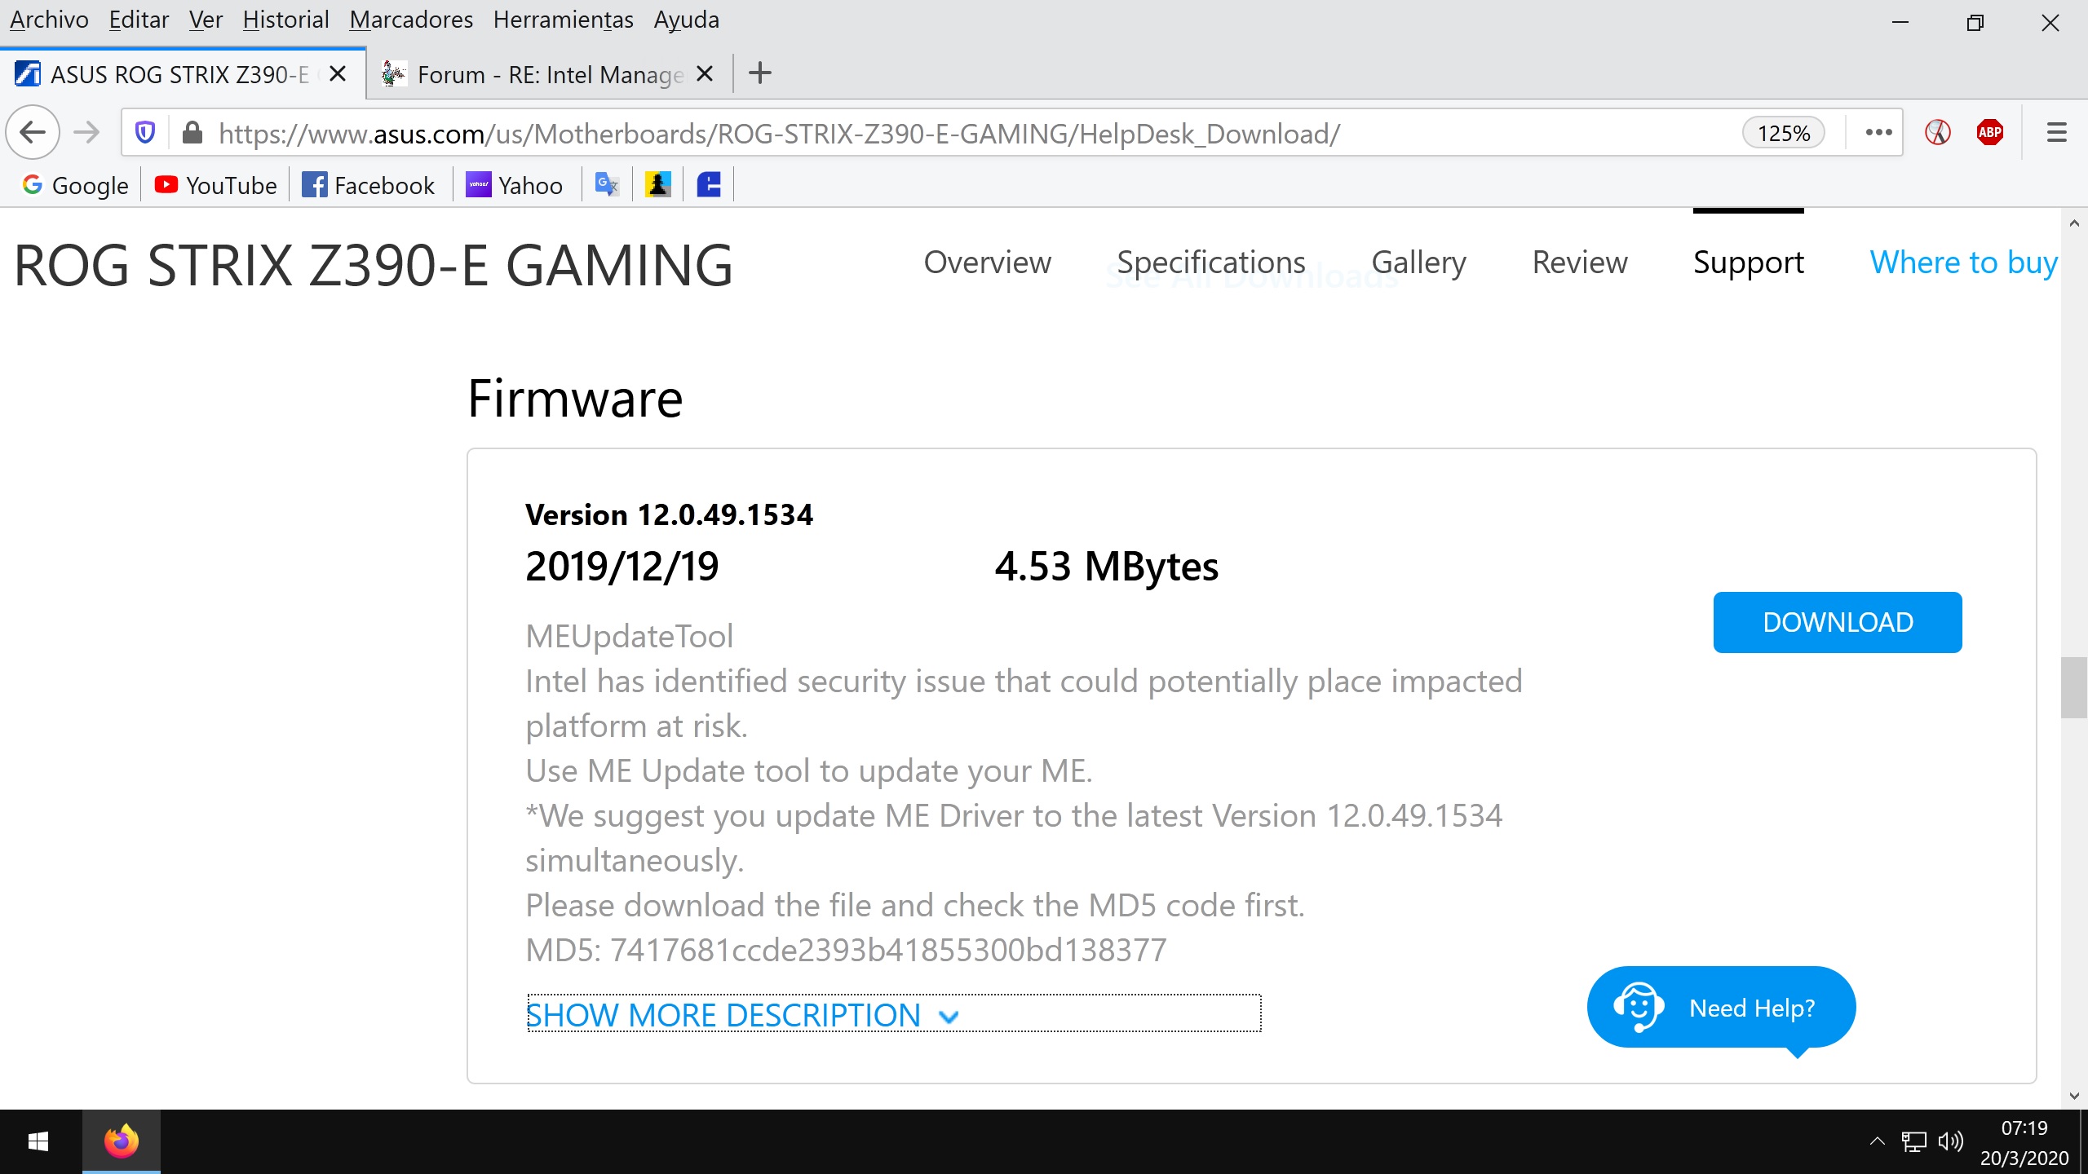Open the Facebook bookmark
This screenshot has width=2088, height=1174.
coord(369,185)
